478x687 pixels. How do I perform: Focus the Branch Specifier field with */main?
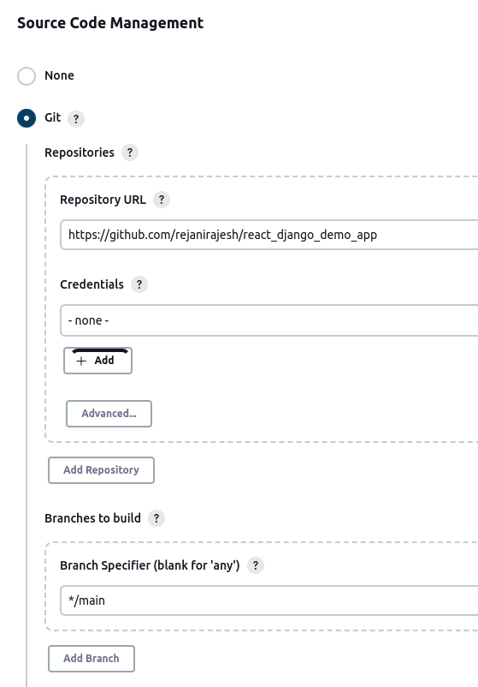(269, 600)
